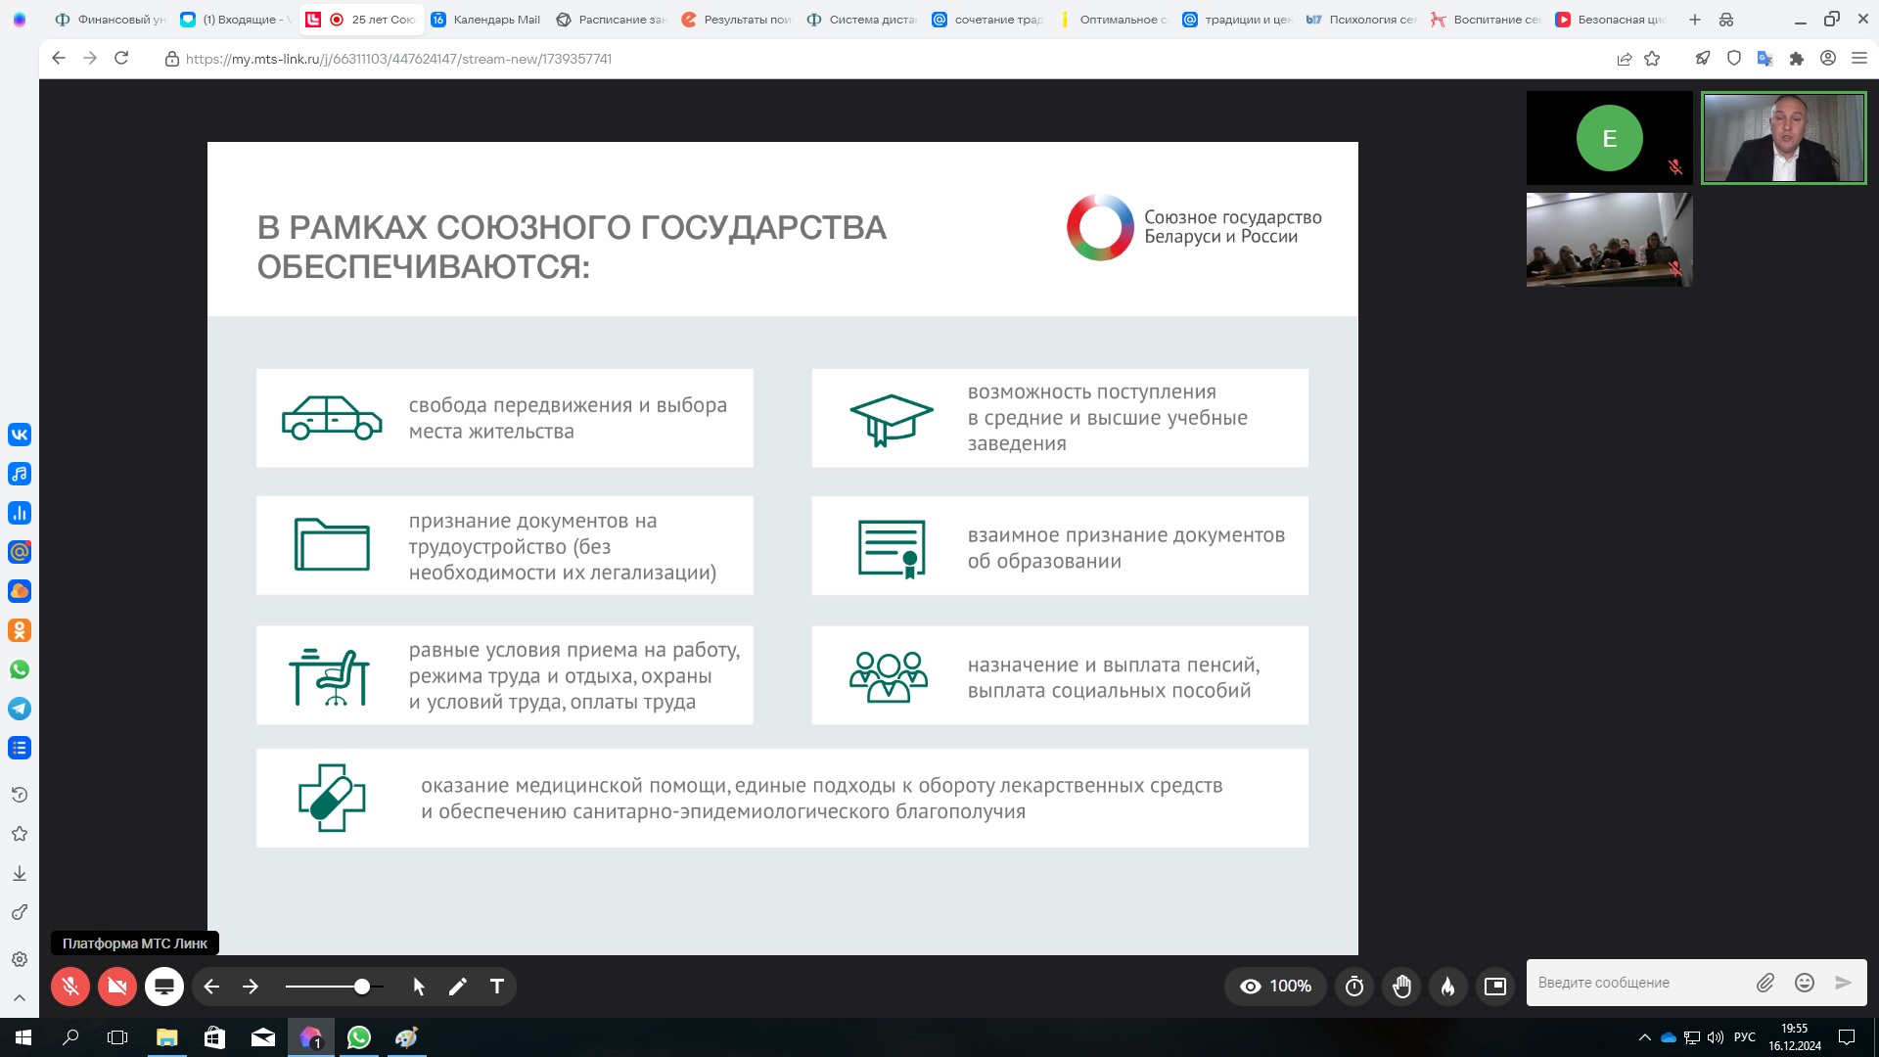Select the pointer cursor tool

tap(419, 987)
